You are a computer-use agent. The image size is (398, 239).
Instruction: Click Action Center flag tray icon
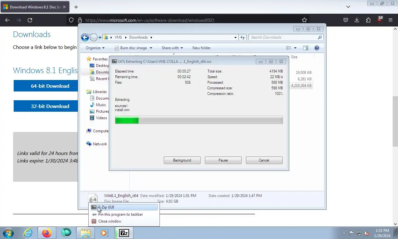(351, 233)
